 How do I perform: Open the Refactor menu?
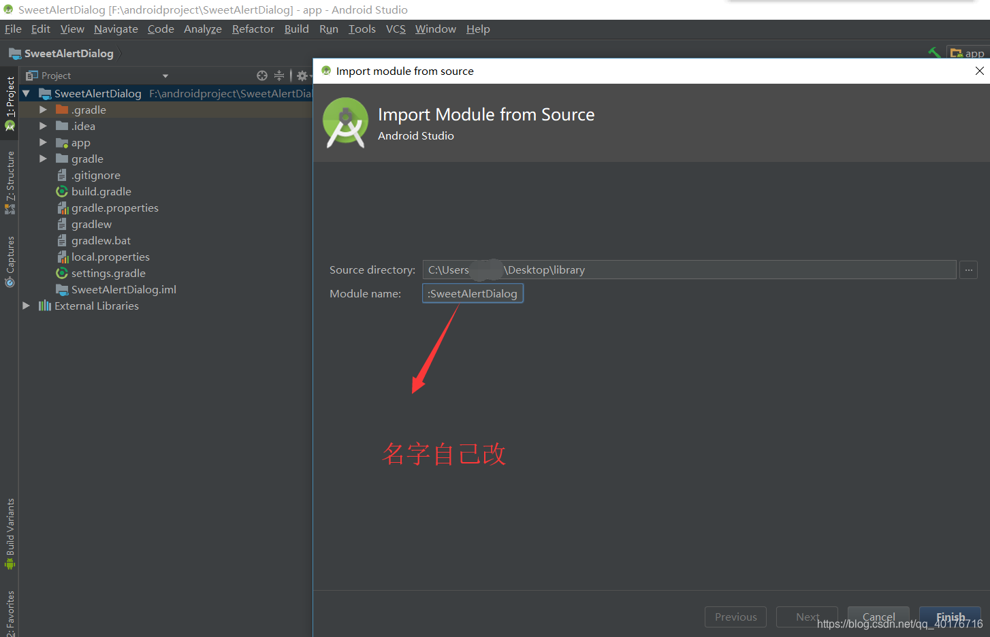[253, 29]
